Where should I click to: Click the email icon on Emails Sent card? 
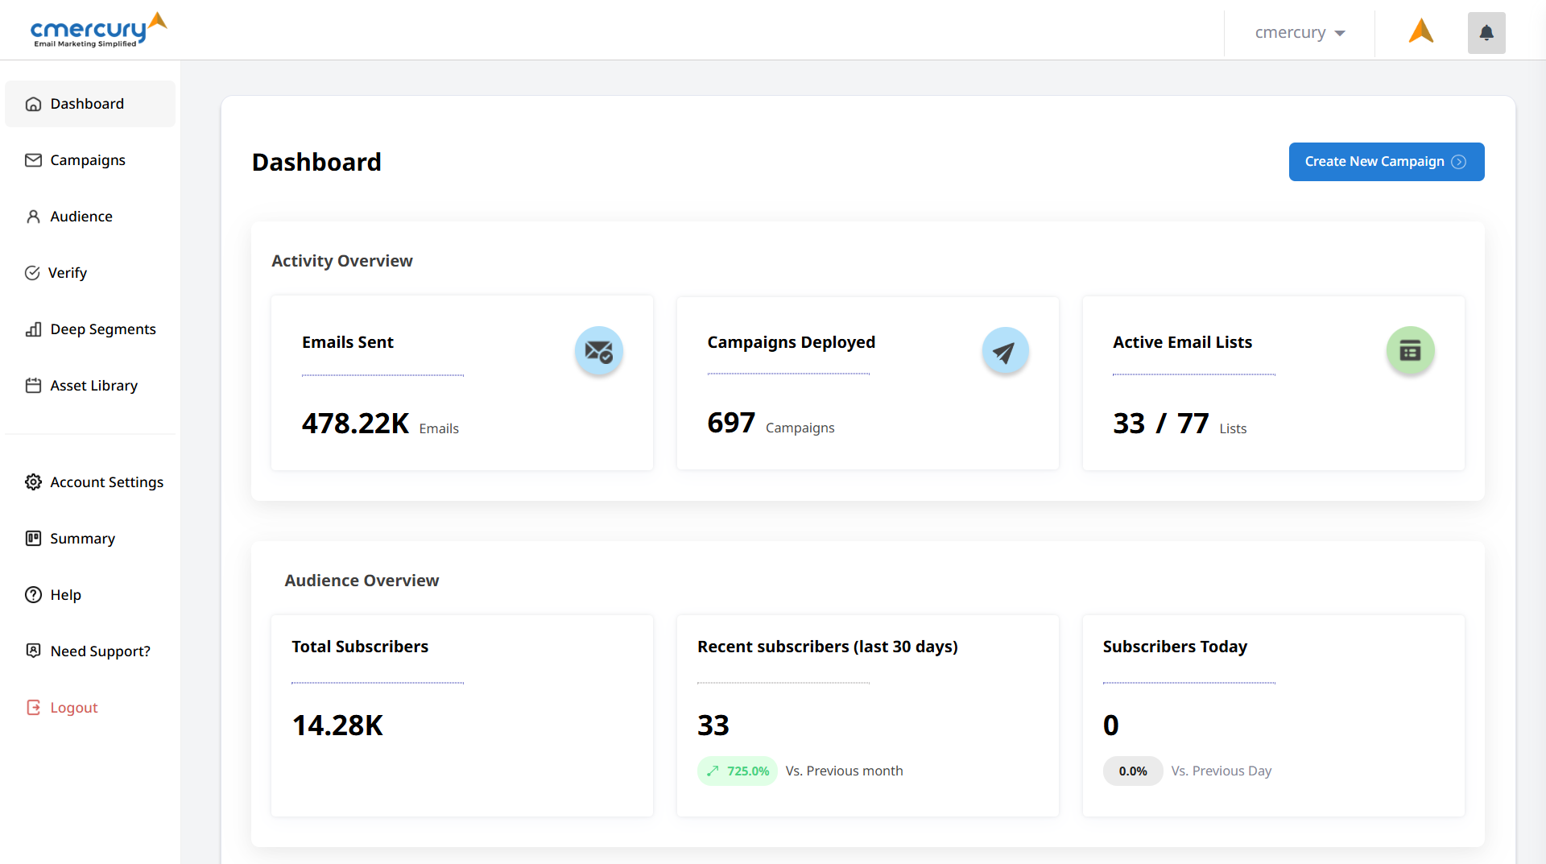click(598, 350)
